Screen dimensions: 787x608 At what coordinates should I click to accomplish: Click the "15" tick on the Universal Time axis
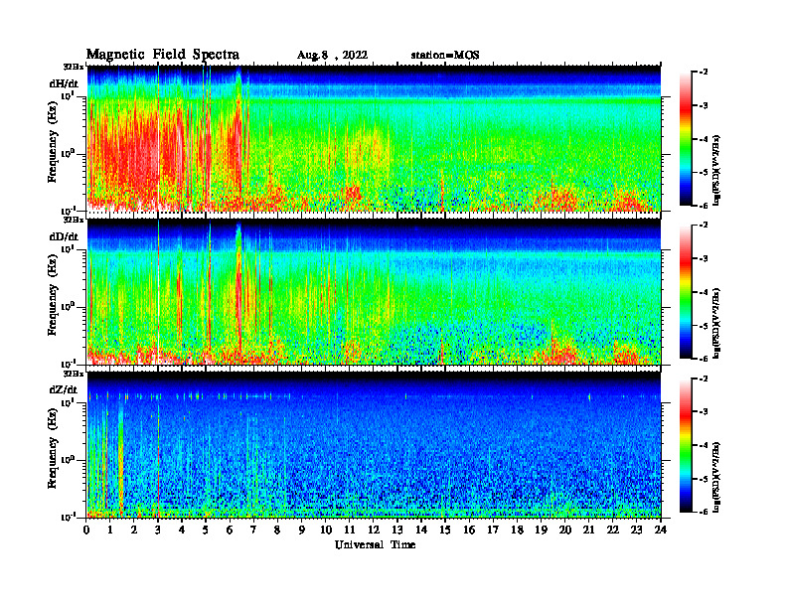(x=445, y=531)
